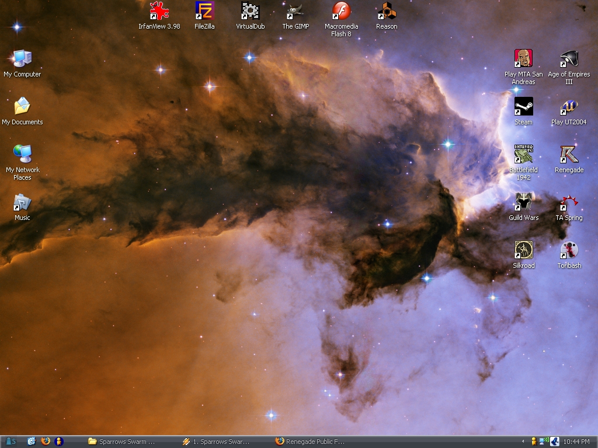
Task: Open My Computer on the desktop
Action: [22, 59]
